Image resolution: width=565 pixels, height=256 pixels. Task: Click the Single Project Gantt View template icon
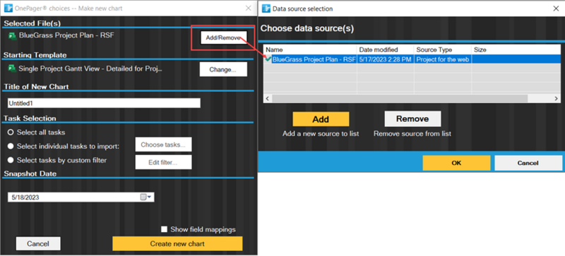tap(12, 69)
